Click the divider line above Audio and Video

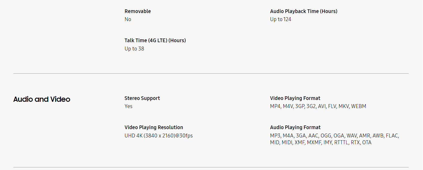[211, 74]
